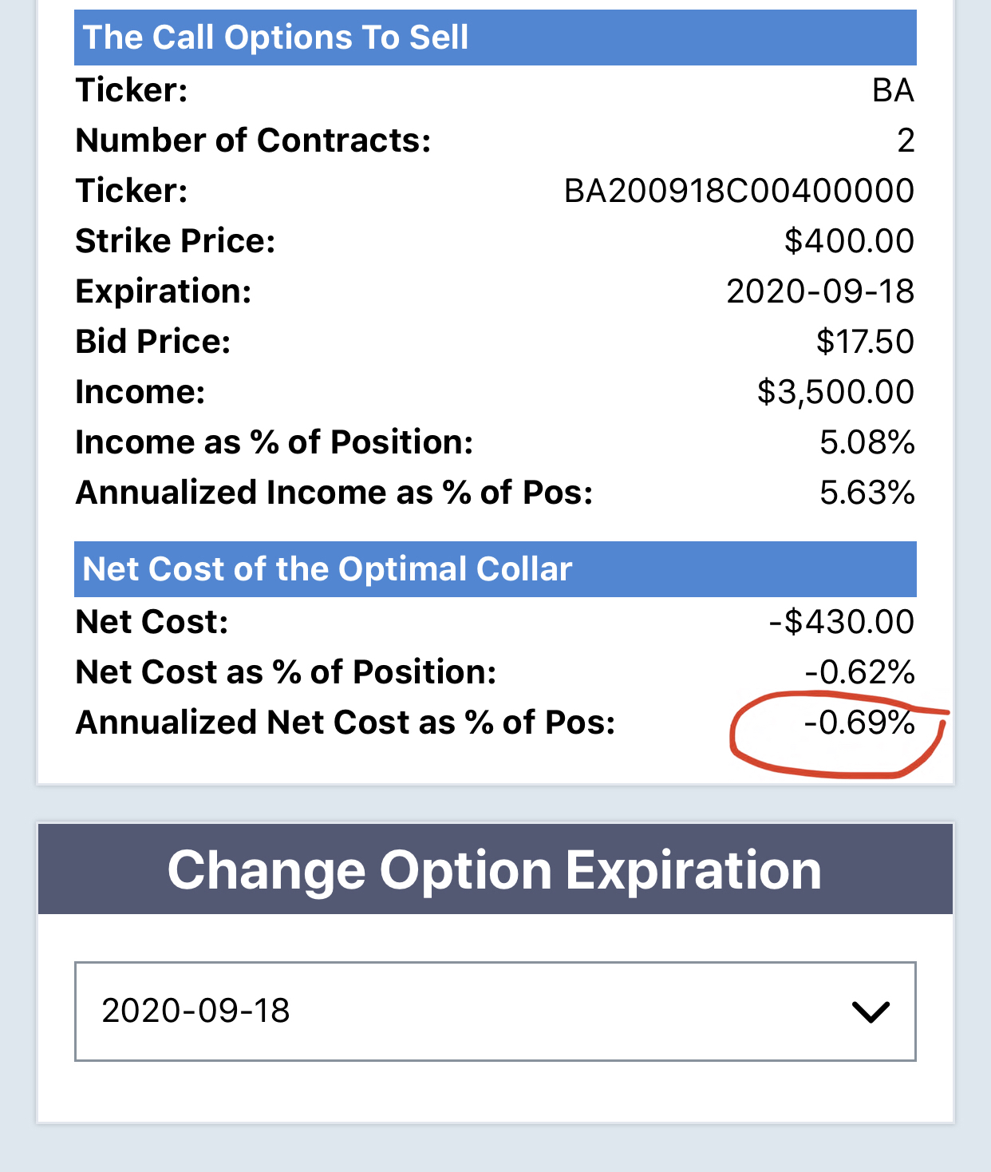Click the Change Option Expiration header

point(495,869)
